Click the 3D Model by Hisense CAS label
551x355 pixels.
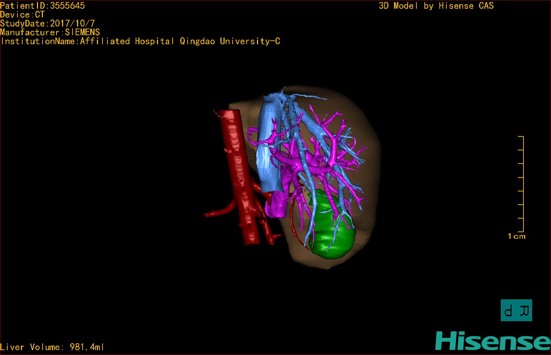(436, 6)
